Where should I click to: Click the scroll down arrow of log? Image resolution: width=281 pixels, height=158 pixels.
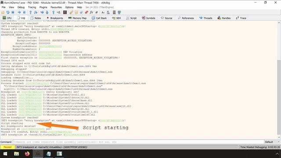279,137
